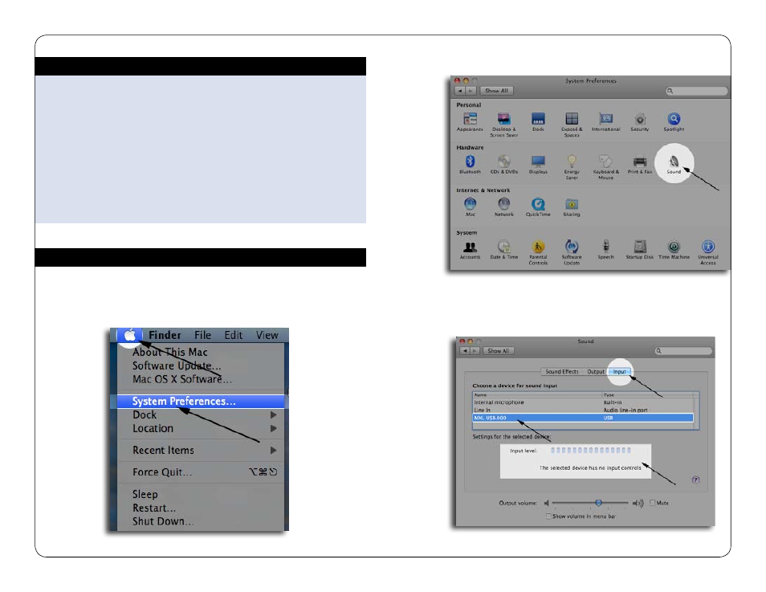Open the Appearance preference pane
The height and width of the screenshot is (592, 766).
(x=470, y=122)
